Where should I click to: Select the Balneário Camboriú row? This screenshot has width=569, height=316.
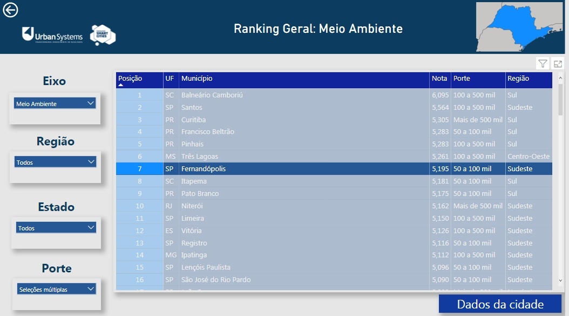tap(212, 95)
